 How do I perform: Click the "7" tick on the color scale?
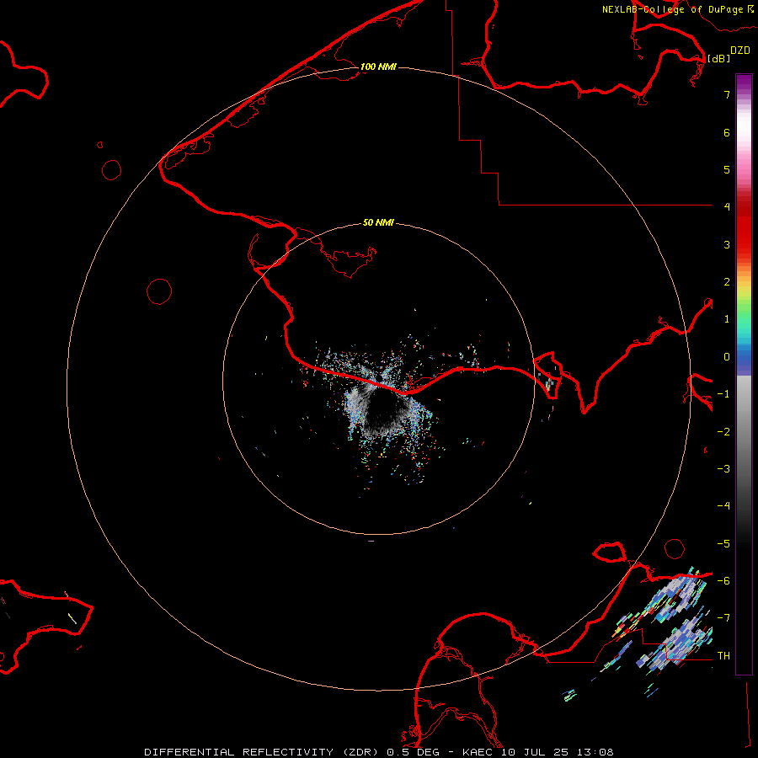click(x=727, y=94)
